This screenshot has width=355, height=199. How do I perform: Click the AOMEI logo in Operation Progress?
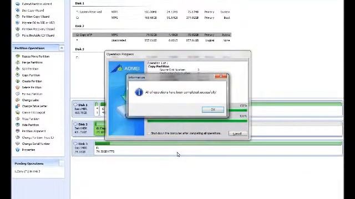pos(125,69)
